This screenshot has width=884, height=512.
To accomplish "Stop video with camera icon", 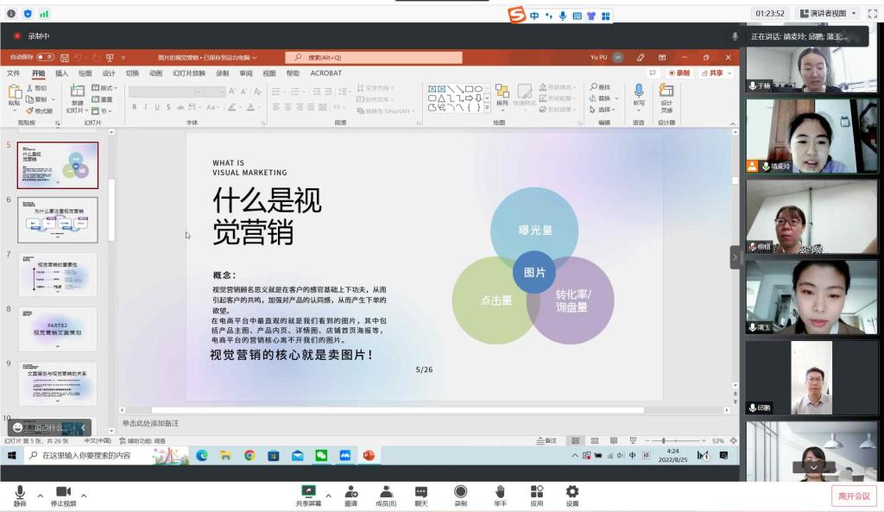I will [x=63, y=495].
